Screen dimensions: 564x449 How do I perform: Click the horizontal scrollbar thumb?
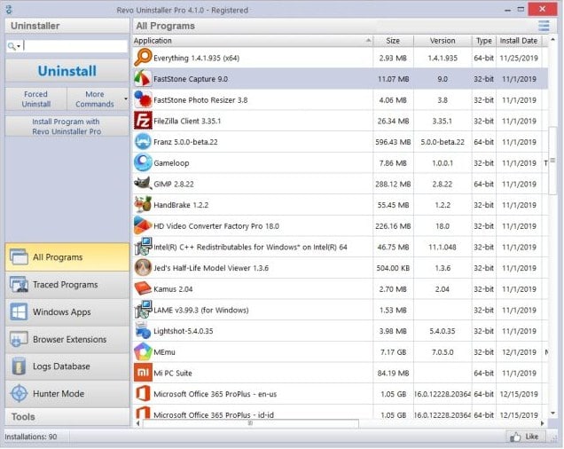point(250,423)
